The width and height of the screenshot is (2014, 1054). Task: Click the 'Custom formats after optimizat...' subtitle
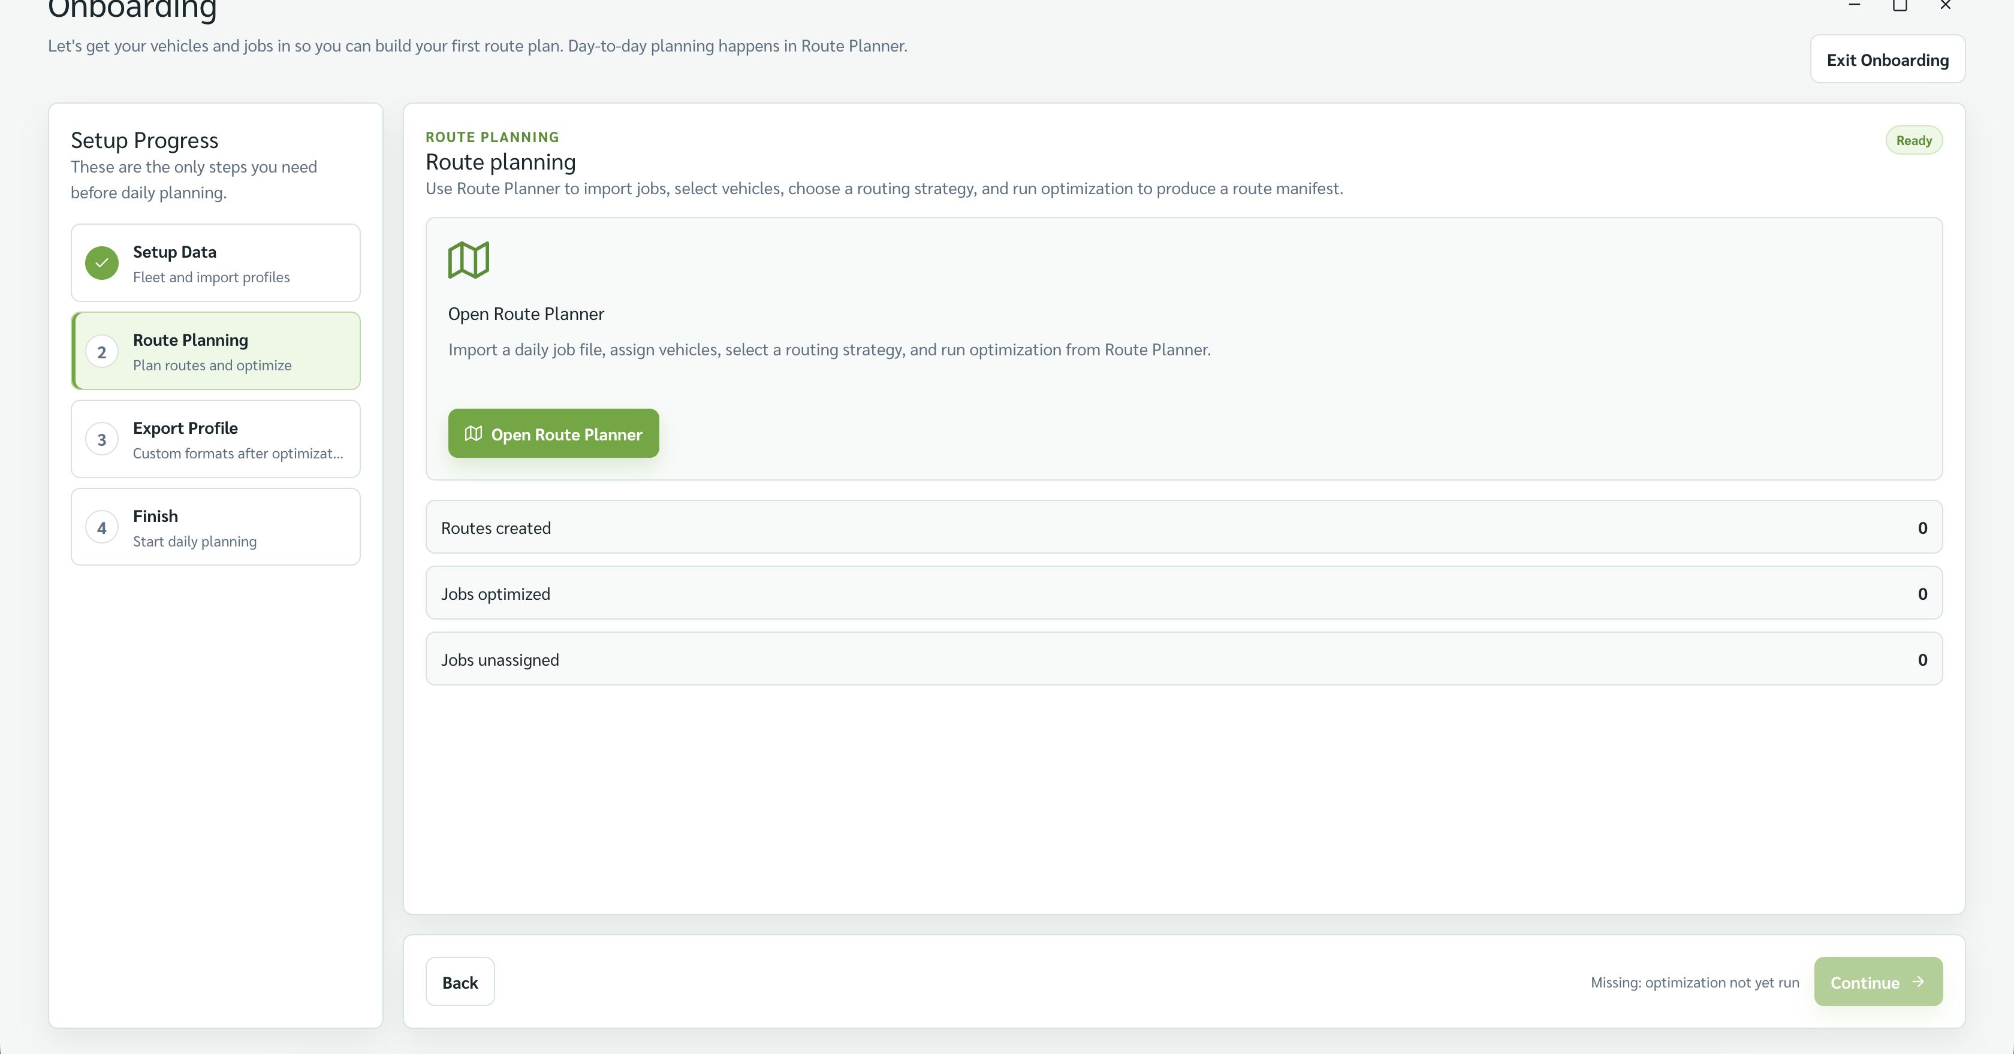pyautogui.click(x=238, y=454)
